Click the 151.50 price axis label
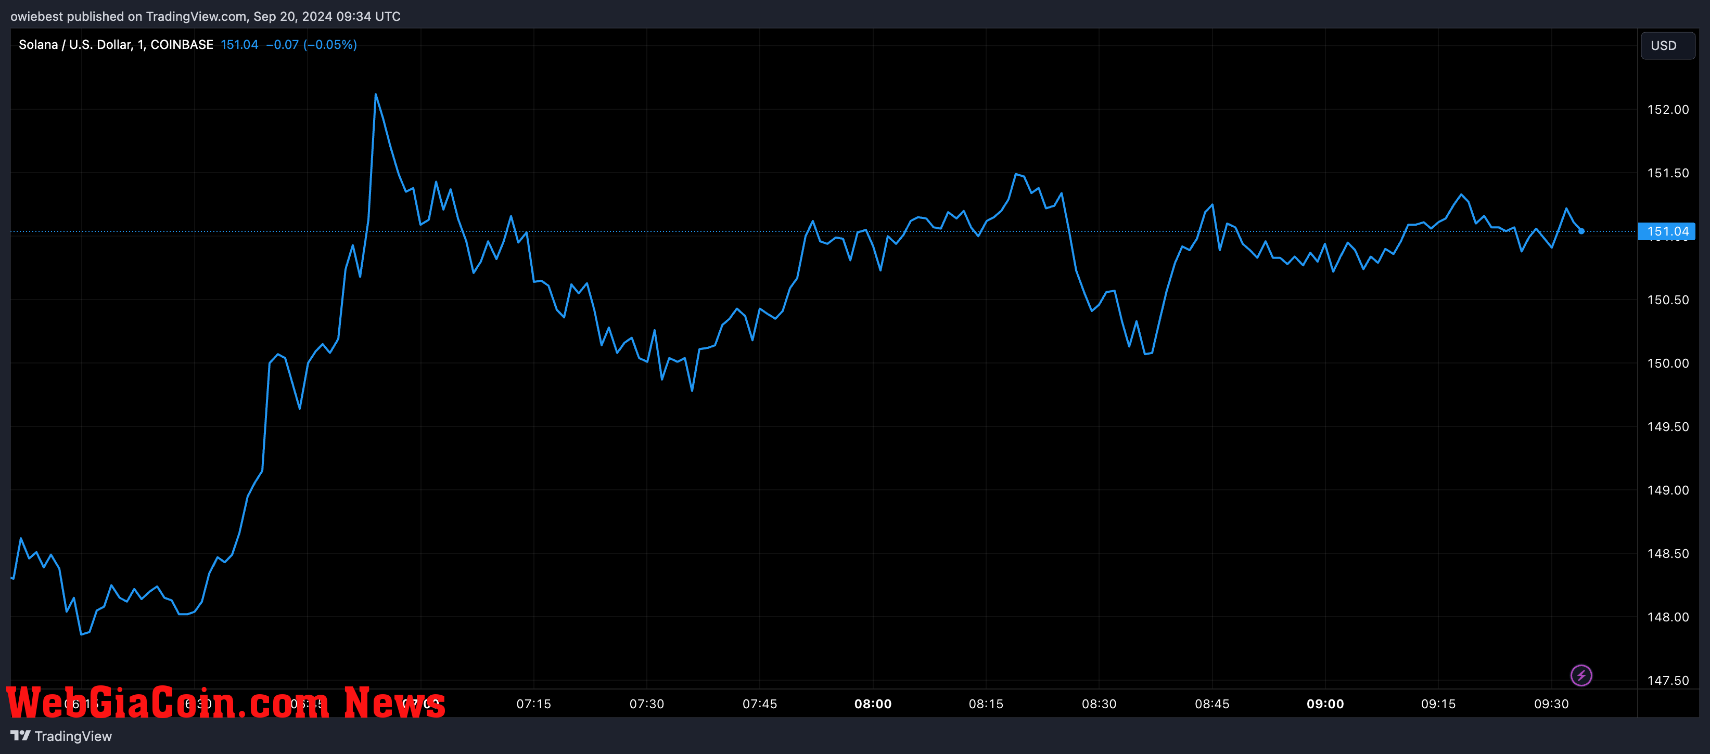 tap(1667, 173)
